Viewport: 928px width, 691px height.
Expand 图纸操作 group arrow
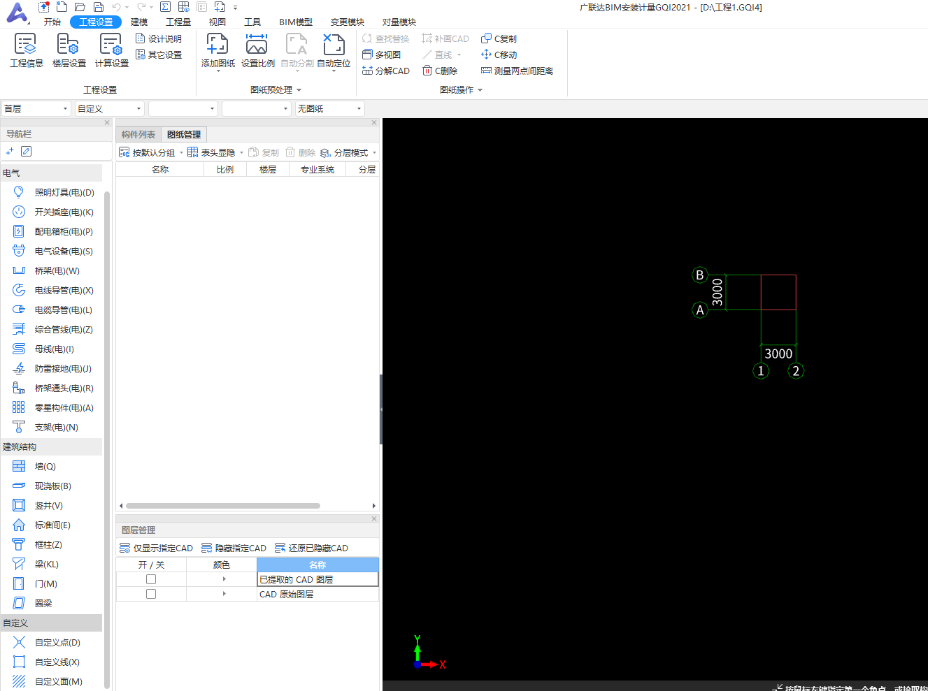click(x=480, y=89)
